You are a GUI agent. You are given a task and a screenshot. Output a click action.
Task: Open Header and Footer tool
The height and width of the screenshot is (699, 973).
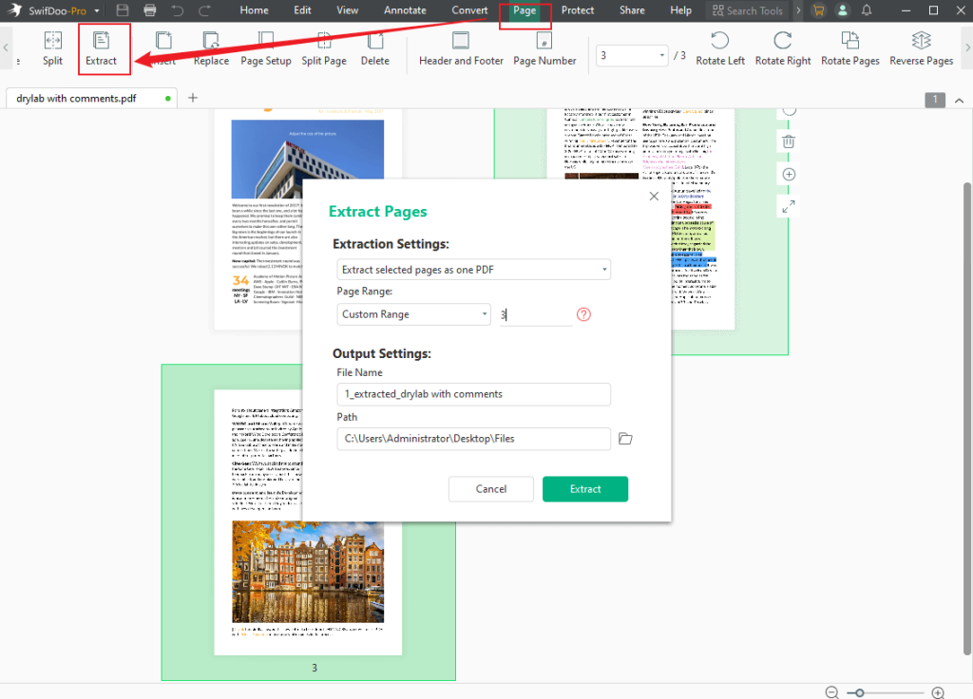(460, 49)
